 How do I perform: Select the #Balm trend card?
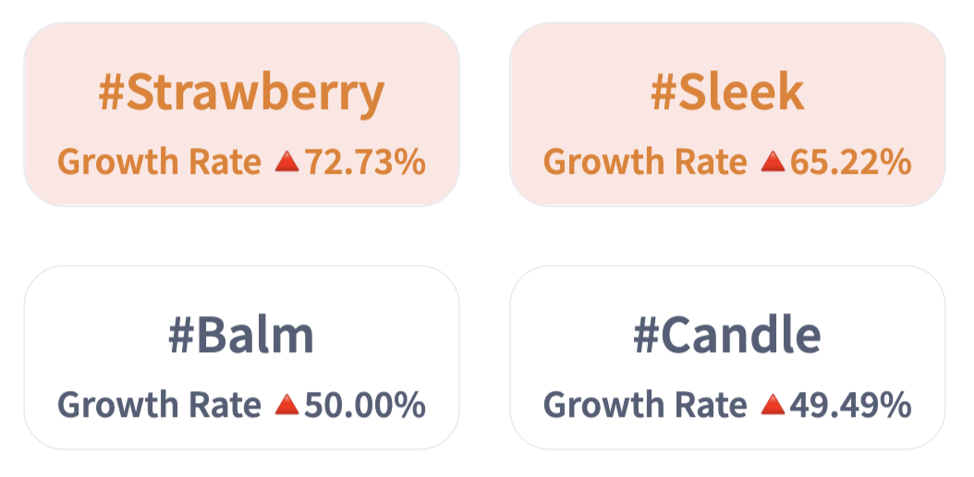[241, 357]
